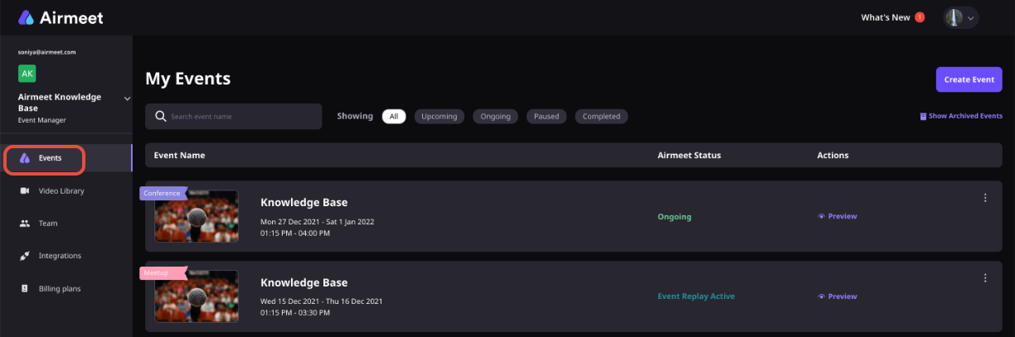The height and width of the screenshot is (337, 1015).
Task: Click the search magnifier icon
Action: (x=160, y=117)
